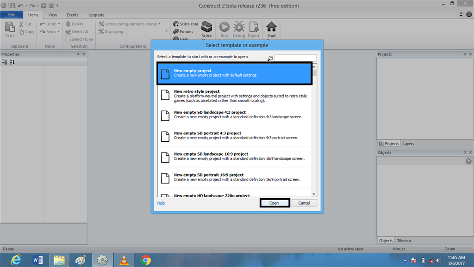Pin the Objects panel with the pin toggle
Screen dimensions: 474x267
pos(464,152)
